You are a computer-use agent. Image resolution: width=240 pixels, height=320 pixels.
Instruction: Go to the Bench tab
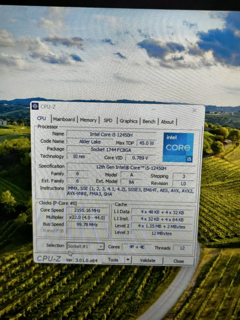(149, 121)
